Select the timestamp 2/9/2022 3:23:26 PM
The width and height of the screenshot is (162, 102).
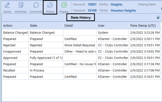point(145,32)
